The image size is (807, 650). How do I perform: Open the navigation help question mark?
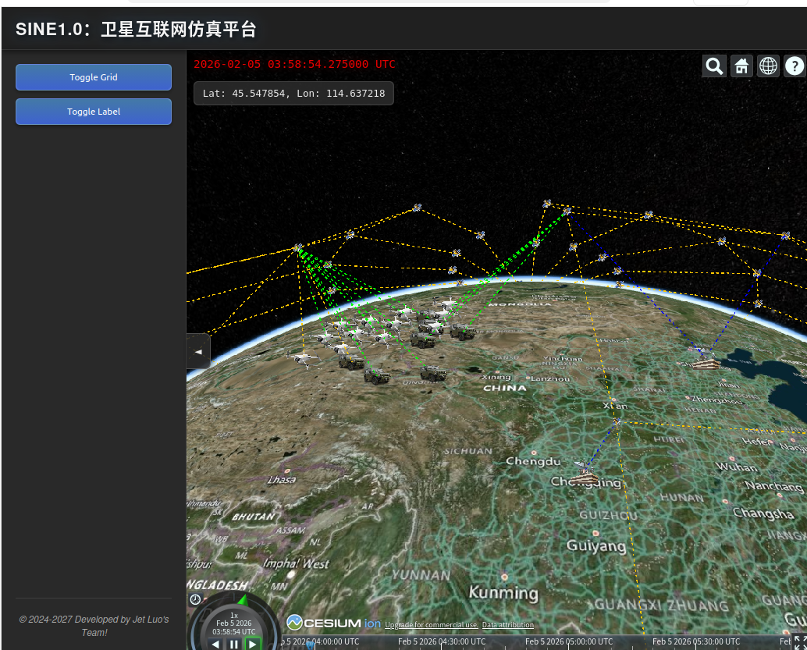pyautogui.click(x=795, y=66)
